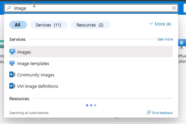Viewport: 186px width, 124px height.
Task: Filter results by Resources (2)
Action: [90, 25]
